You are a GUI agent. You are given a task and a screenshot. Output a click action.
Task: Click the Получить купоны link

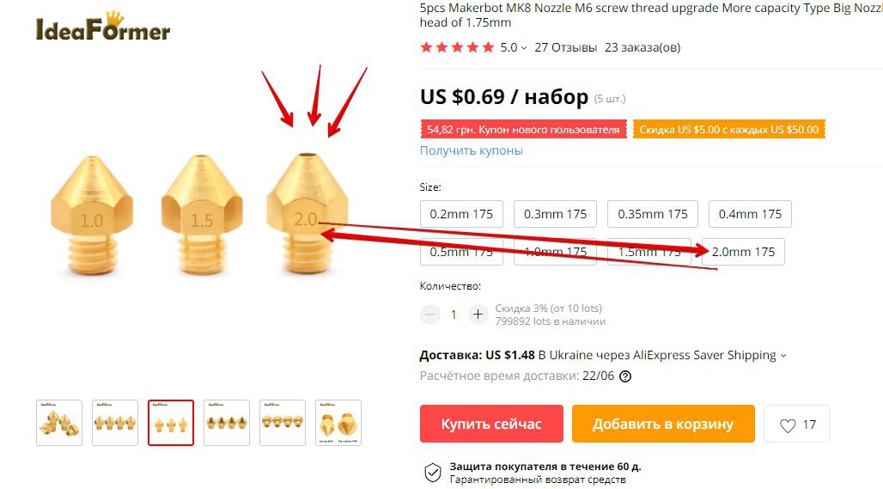(x=472, y=150)
